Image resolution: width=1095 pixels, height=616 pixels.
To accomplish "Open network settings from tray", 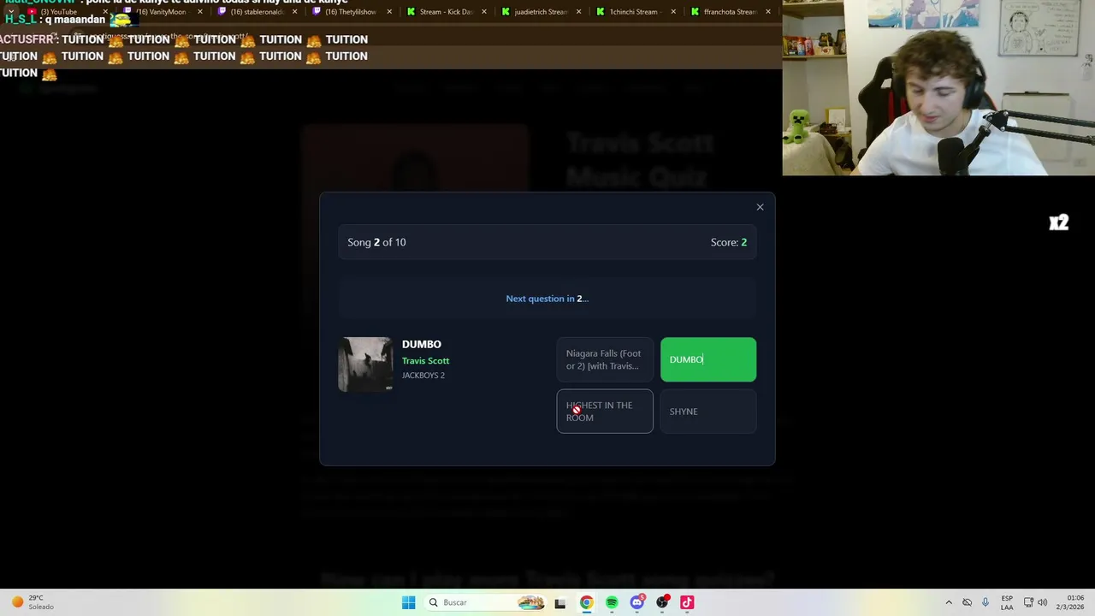I will click(x=1028, y=602).
